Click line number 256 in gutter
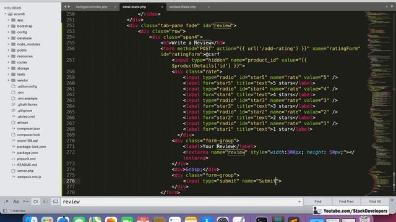Viewport: 396px width, 222px height. click(71, 49)
